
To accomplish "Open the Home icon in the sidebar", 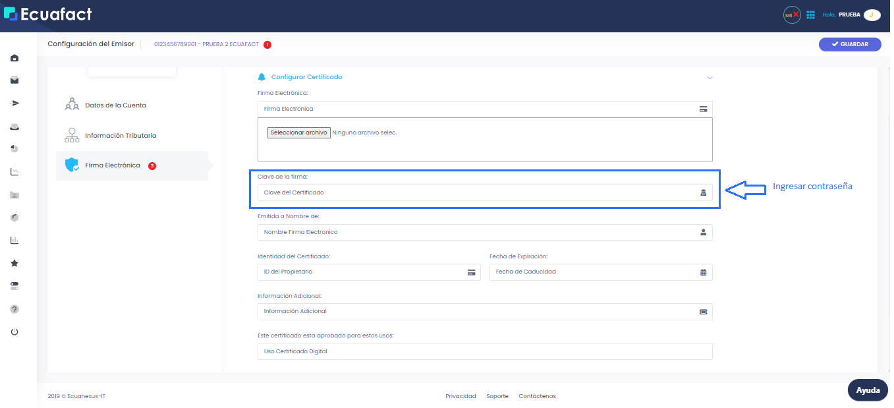I will [14, 58].
